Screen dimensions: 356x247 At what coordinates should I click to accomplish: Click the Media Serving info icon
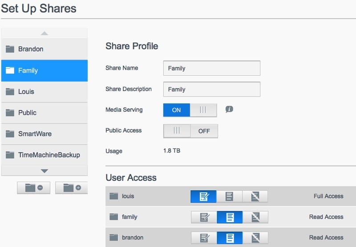click(x=229, y=110)
